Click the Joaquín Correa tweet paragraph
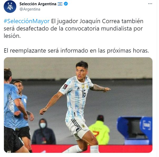Image resolution: width=159 pixels, height=157 pixels. click(73, 29)
